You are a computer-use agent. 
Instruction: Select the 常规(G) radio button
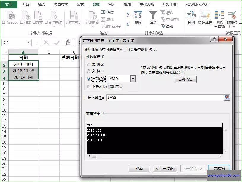(88, 64)
